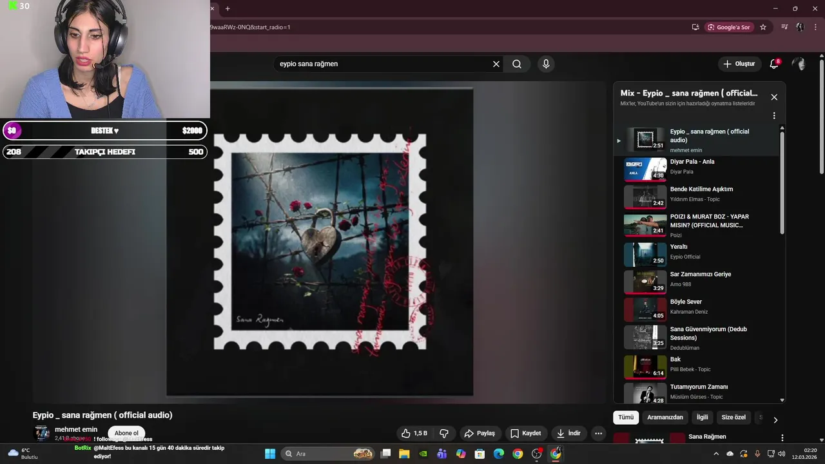Like the video with thumbs-up
The height and width of the screenshot is (464, 825).
pyautogui.click(x=414, y=433)
